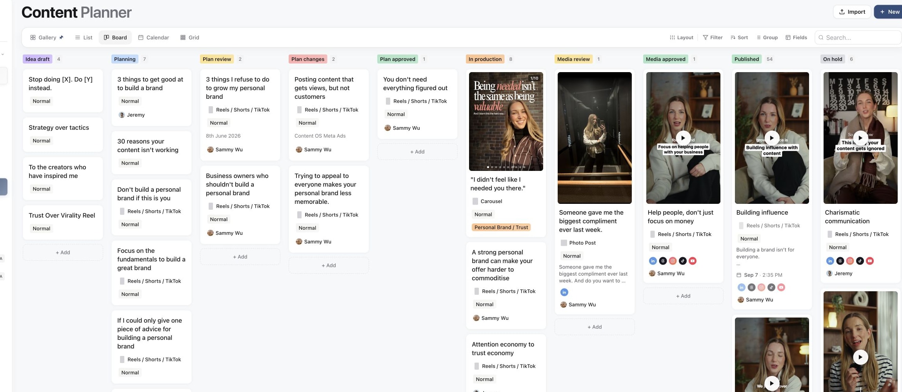
Task: Click the New button
Action: coord(889,12)
